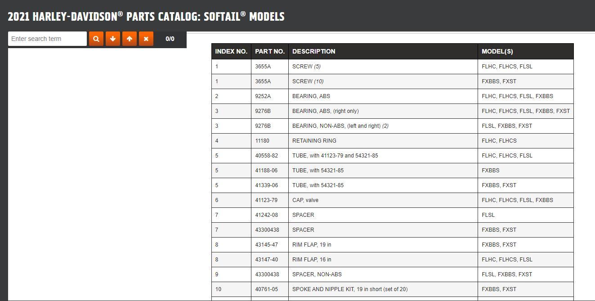Click the 'SPACER, NON-ABS' description
This screenshot has width=595, height=301.
click(317, 274)
